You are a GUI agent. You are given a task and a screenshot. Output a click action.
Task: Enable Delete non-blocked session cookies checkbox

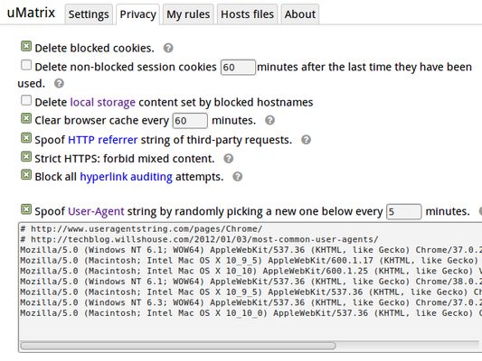click(x=26, y=65)
